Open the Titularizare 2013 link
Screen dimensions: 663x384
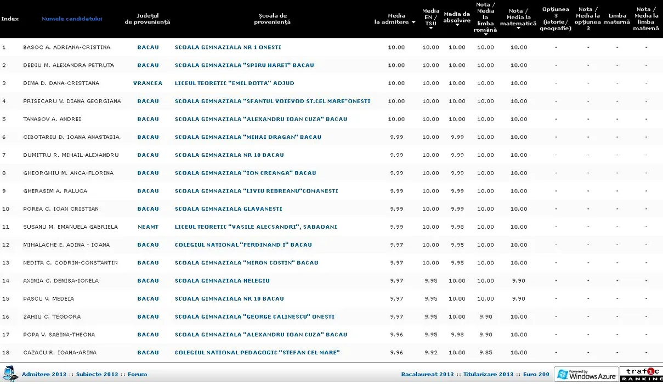[488, 374]
